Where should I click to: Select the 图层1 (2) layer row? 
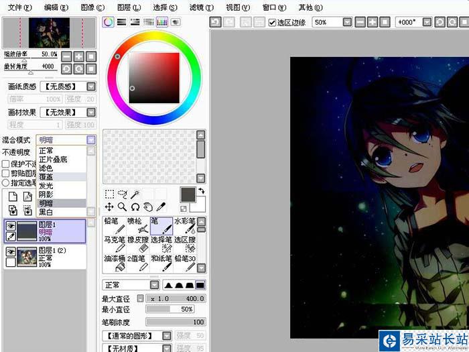pos(45,257)
